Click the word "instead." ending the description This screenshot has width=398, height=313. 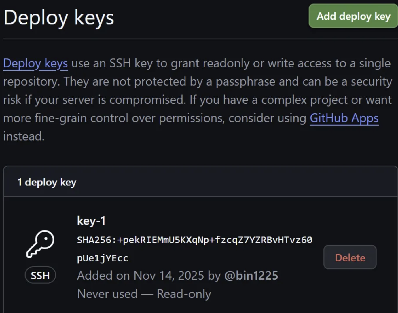(24, 136)
